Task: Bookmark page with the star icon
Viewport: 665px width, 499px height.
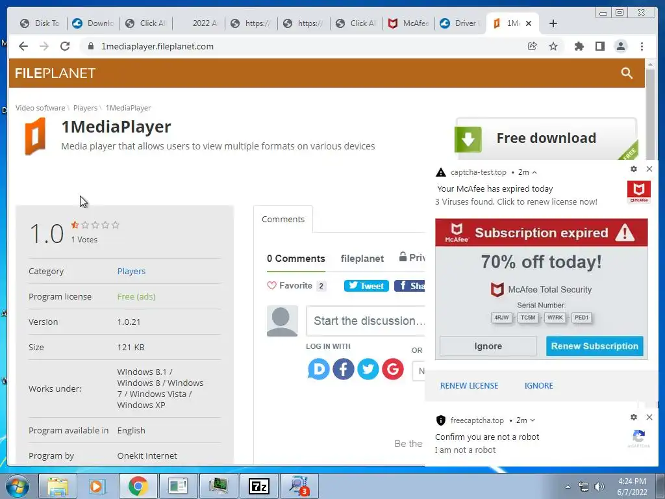Action: 553,46
